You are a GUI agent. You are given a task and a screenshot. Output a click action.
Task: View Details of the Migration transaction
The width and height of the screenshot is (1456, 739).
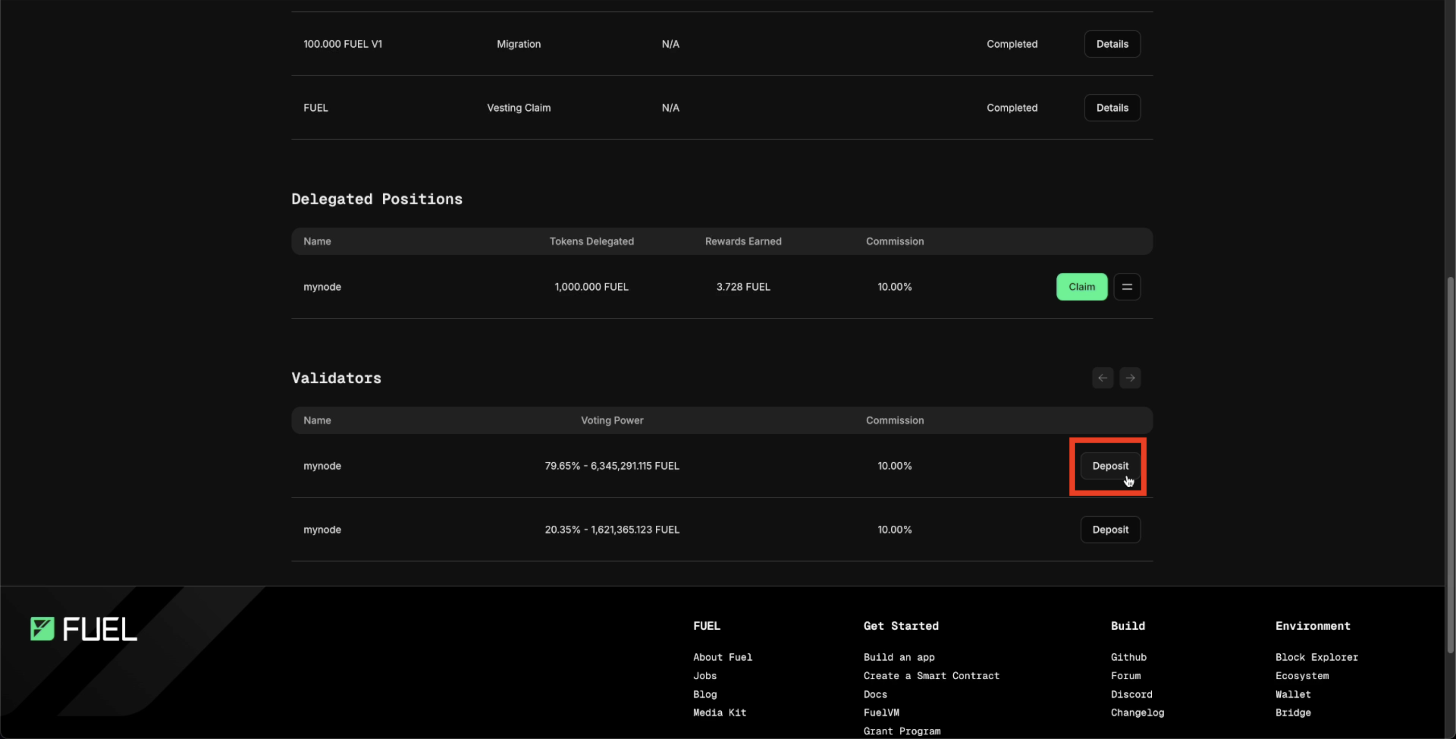pyautogui.click(x=1112, y=44)
